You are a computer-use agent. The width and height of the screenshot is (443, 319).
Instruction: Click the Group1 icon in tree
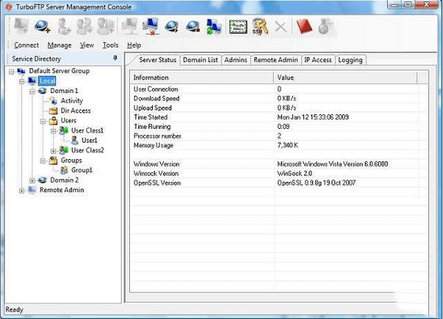pos(64,170)
